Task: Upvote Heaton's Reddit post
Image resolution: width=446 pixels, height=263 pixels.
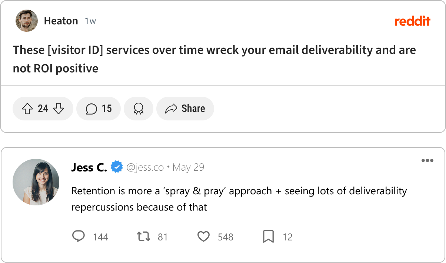Action: point(28,109)
